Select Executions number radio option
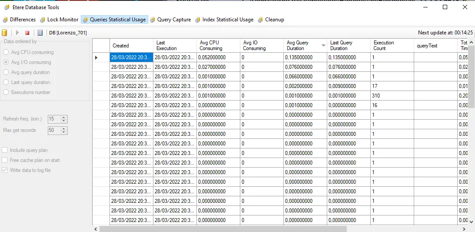475x232 pixels. 6,92
